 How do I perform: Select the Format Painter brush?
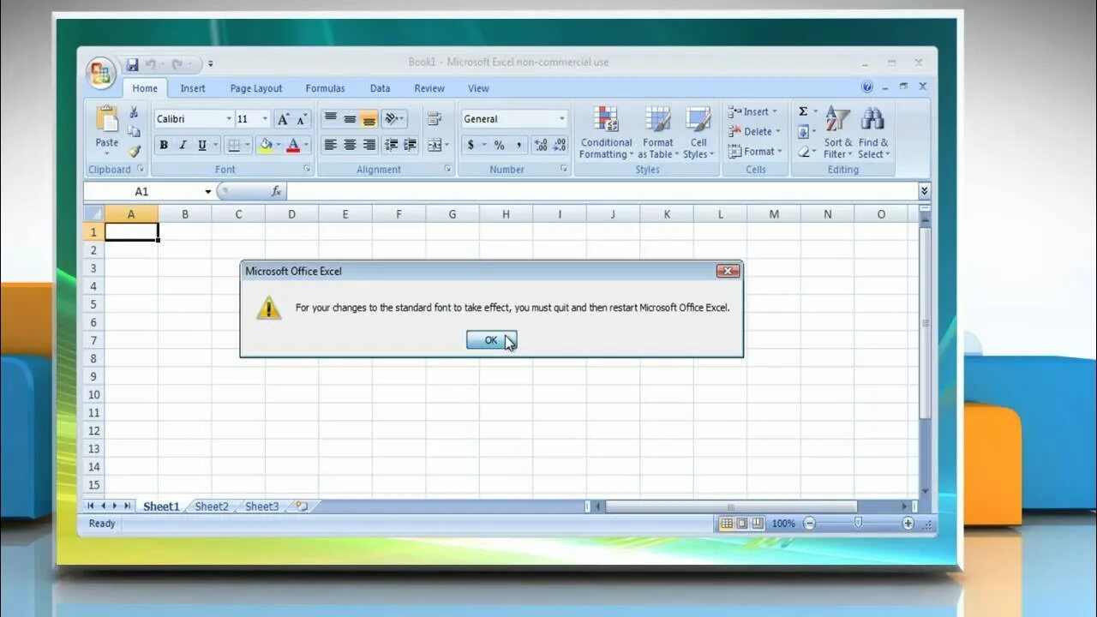tap(134, 150)
